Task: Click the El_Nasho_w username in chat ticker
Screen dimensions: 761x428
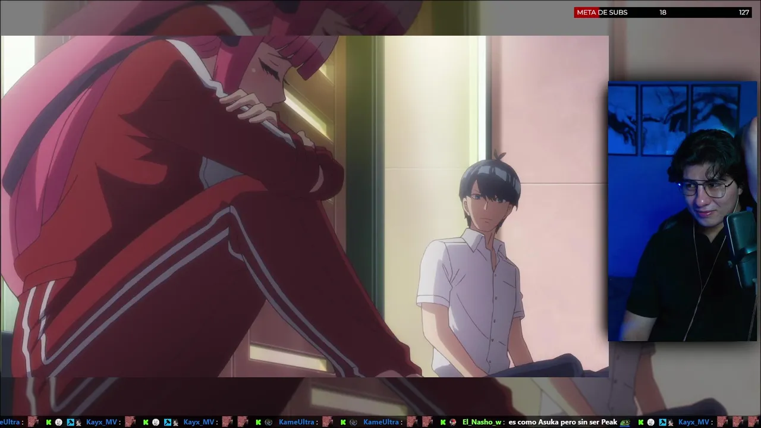Action: pyautogui.click(x=482, y=422)
